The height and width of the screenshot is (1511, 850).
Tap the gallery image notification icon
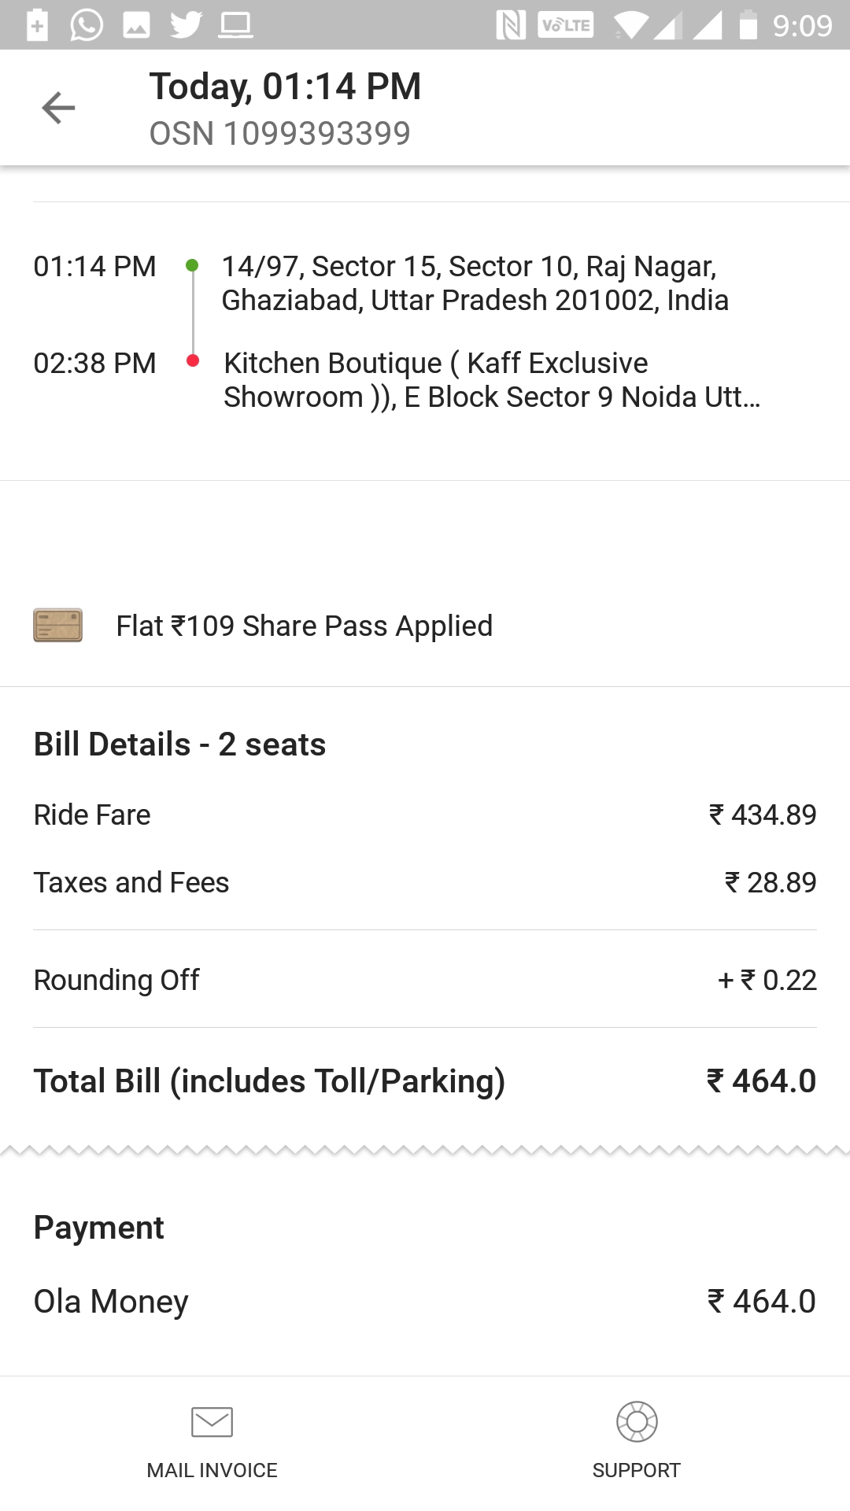click(136, 25)
